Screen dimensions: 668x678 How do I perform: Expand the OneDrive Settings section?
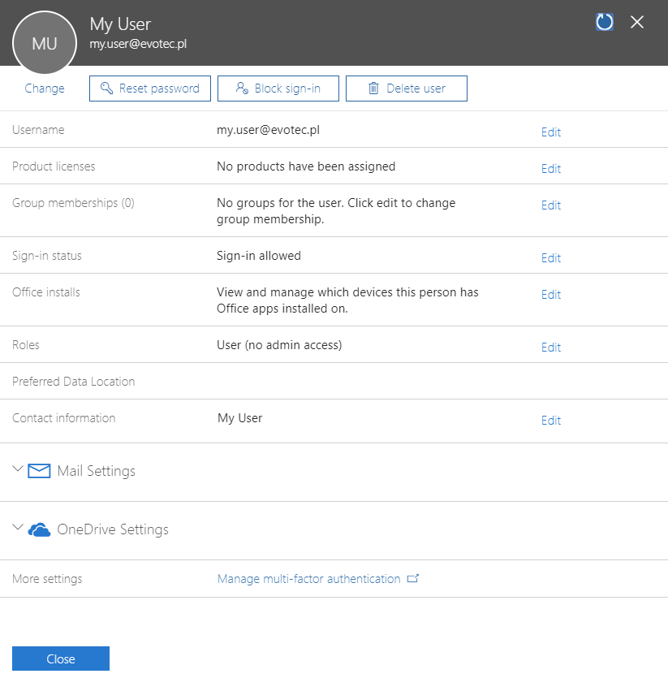point(16,528)
